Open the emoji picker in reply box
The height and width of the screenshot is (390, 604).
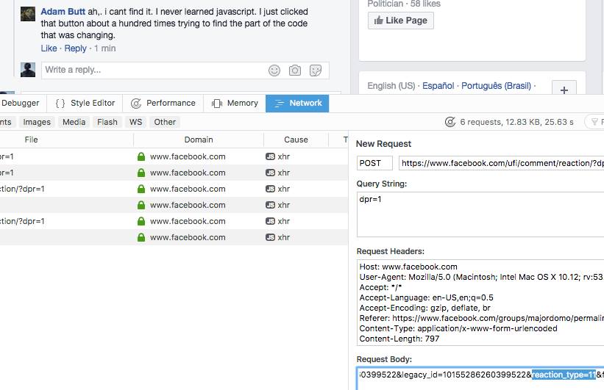pos(274,71)
